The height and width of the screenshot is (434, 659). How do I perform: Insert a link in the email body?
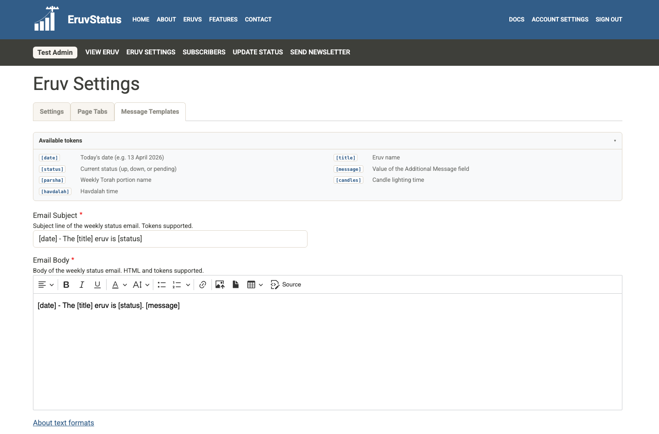click(203, 284)
